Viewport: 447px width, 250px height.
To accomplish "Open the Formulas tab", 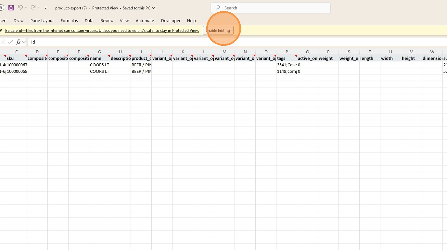I will coord(69,20).
